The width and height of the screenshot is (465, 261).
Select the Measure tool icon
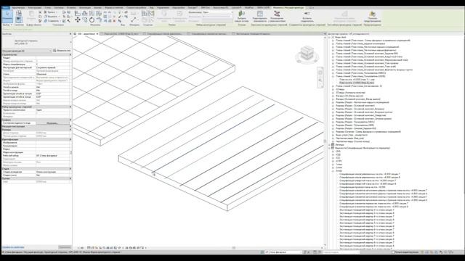[x=134, y=20]
